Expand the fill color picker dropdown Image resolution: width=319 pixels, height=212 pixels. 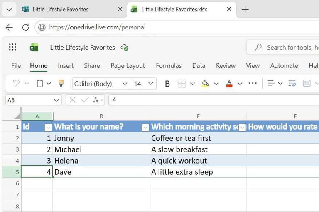216,83
